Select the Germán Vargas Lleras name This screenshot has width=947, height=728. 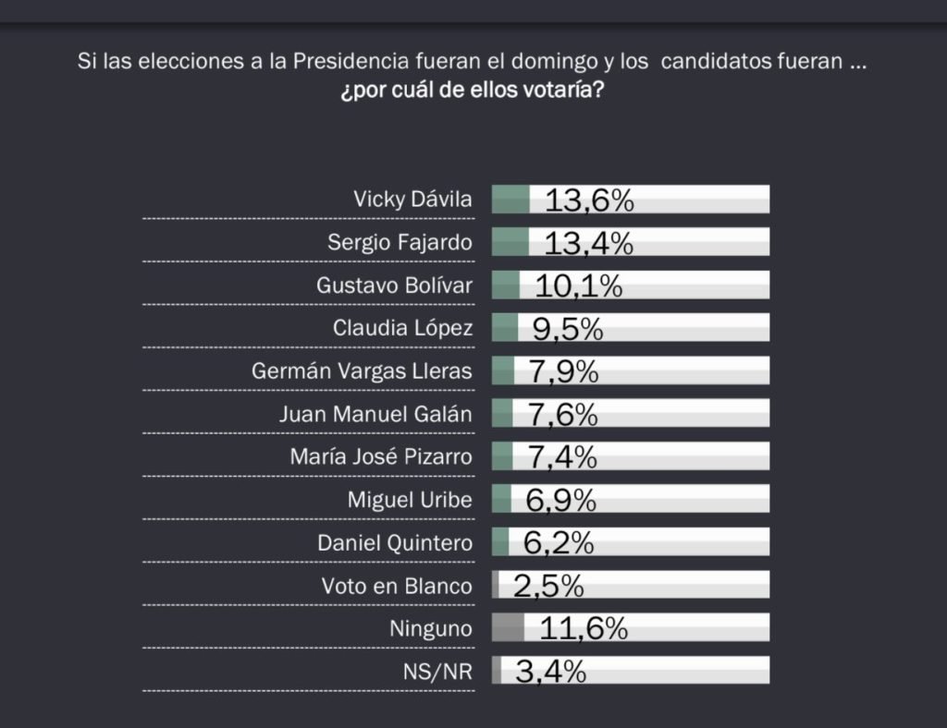pyautogui.click(x=362, y=371)
